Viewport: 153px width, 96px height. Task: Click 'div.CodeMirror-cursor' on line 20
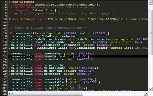pyautogui.click(x=88, y=48)
